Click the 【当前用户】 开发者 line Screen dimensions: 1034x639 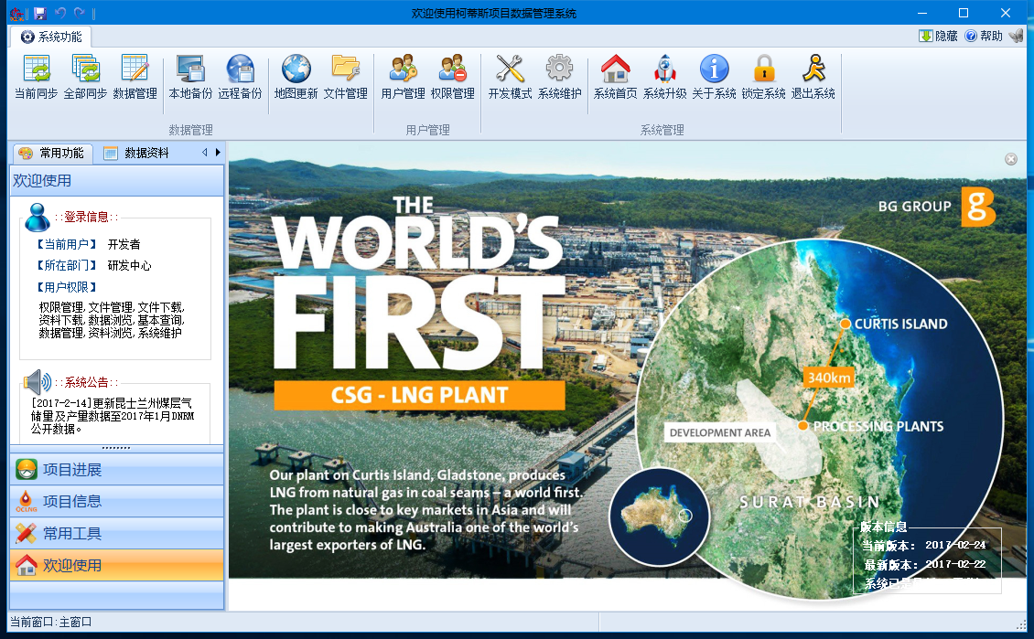pos(89,244)
